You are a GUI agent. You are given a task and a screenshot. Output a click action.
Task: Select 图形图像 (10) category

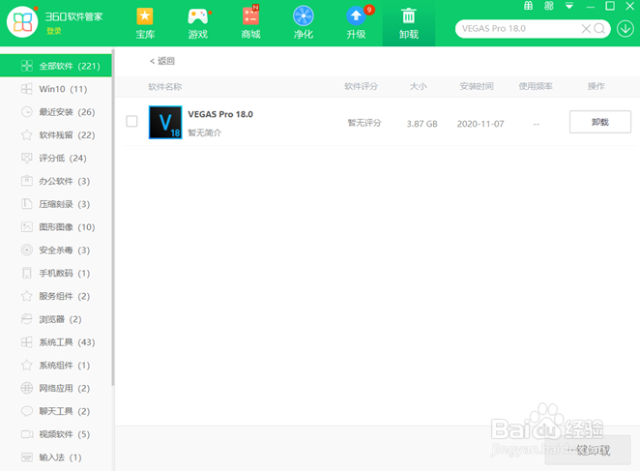(x=55, y=227)
